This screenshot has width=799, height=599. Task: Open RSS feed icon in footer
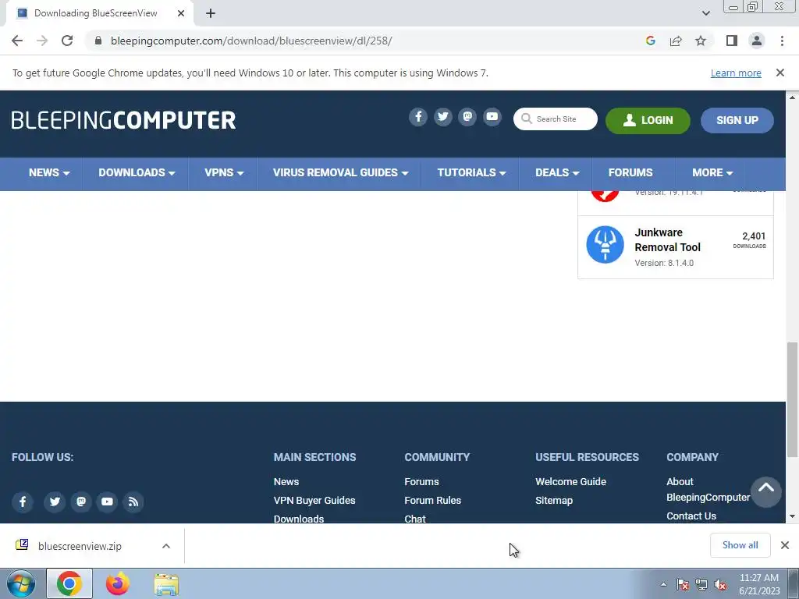point(133,502)
